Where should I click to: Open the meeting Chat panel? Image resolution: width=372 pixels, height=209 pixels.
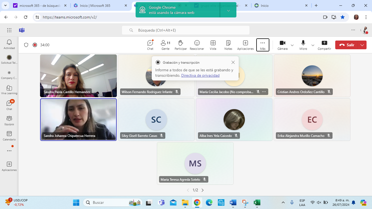point(150,45)
